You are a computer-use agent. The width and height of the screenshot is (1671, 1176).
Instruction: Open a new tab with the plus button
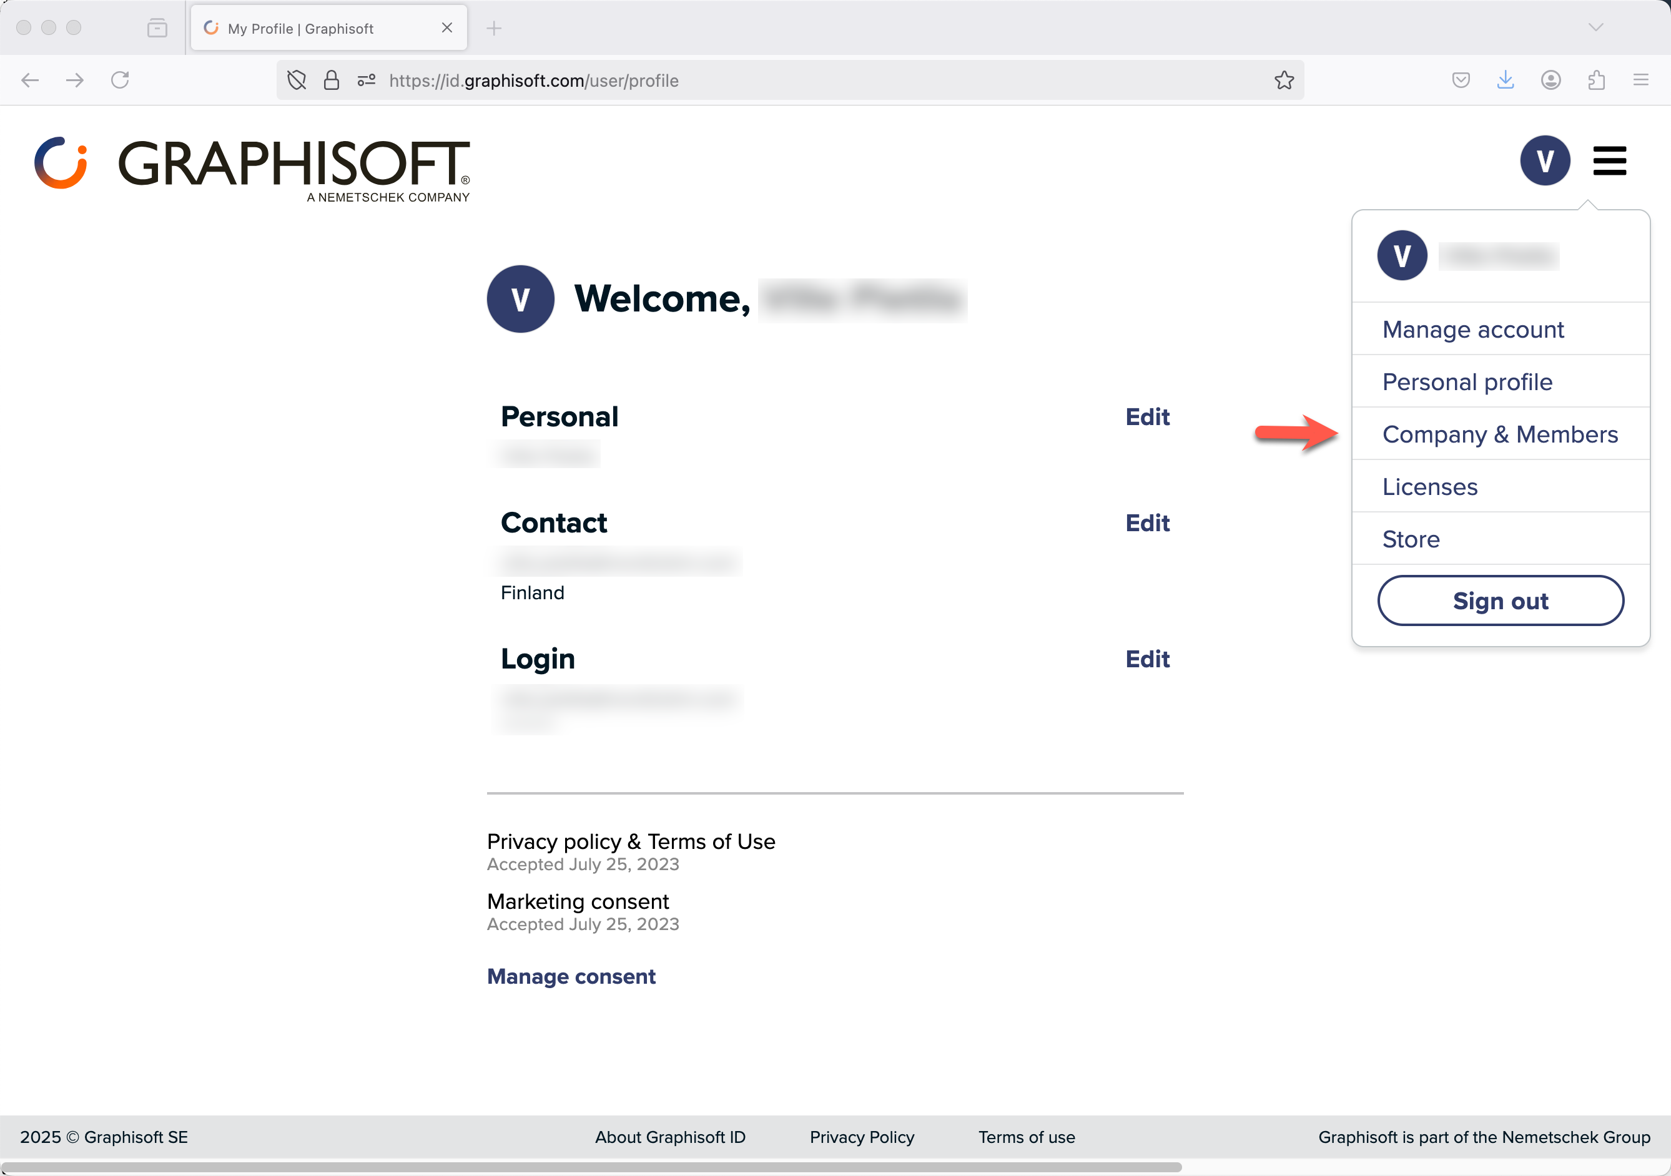[x=494, y=28]
